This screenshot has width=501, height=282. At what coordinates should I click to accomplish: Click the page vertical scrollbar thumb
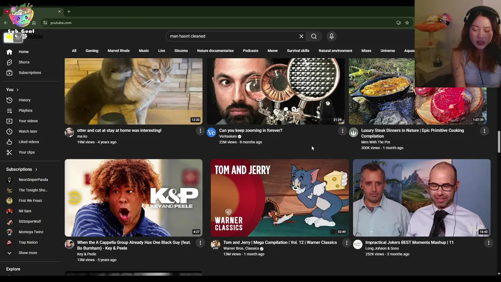pos(499,142)
